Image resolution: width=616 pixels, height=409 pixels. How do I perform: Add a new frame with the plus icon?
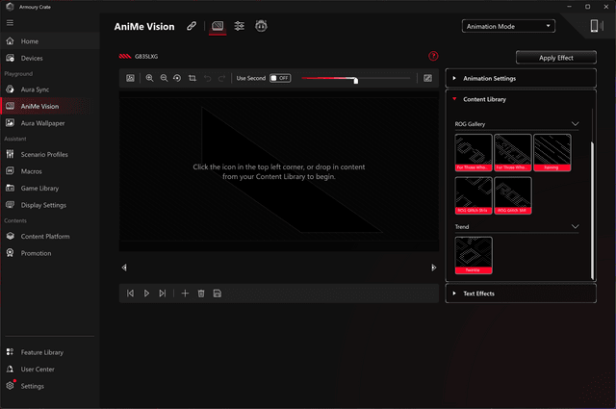point(185,294)
